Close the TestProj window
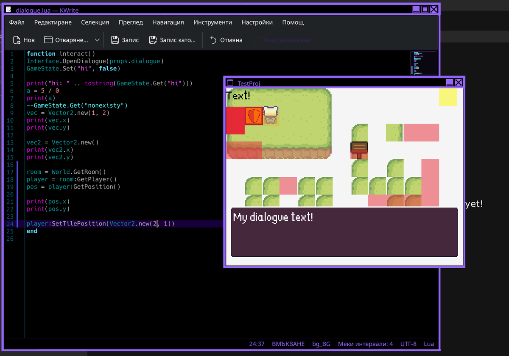 459,83
